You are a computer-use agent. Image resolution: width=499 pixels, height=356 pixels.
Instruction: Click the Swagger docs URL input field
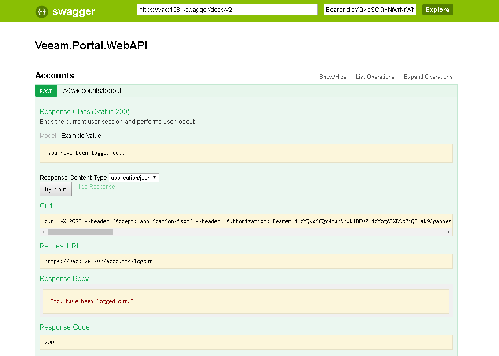pyautogui.click(x=227, y=10)
